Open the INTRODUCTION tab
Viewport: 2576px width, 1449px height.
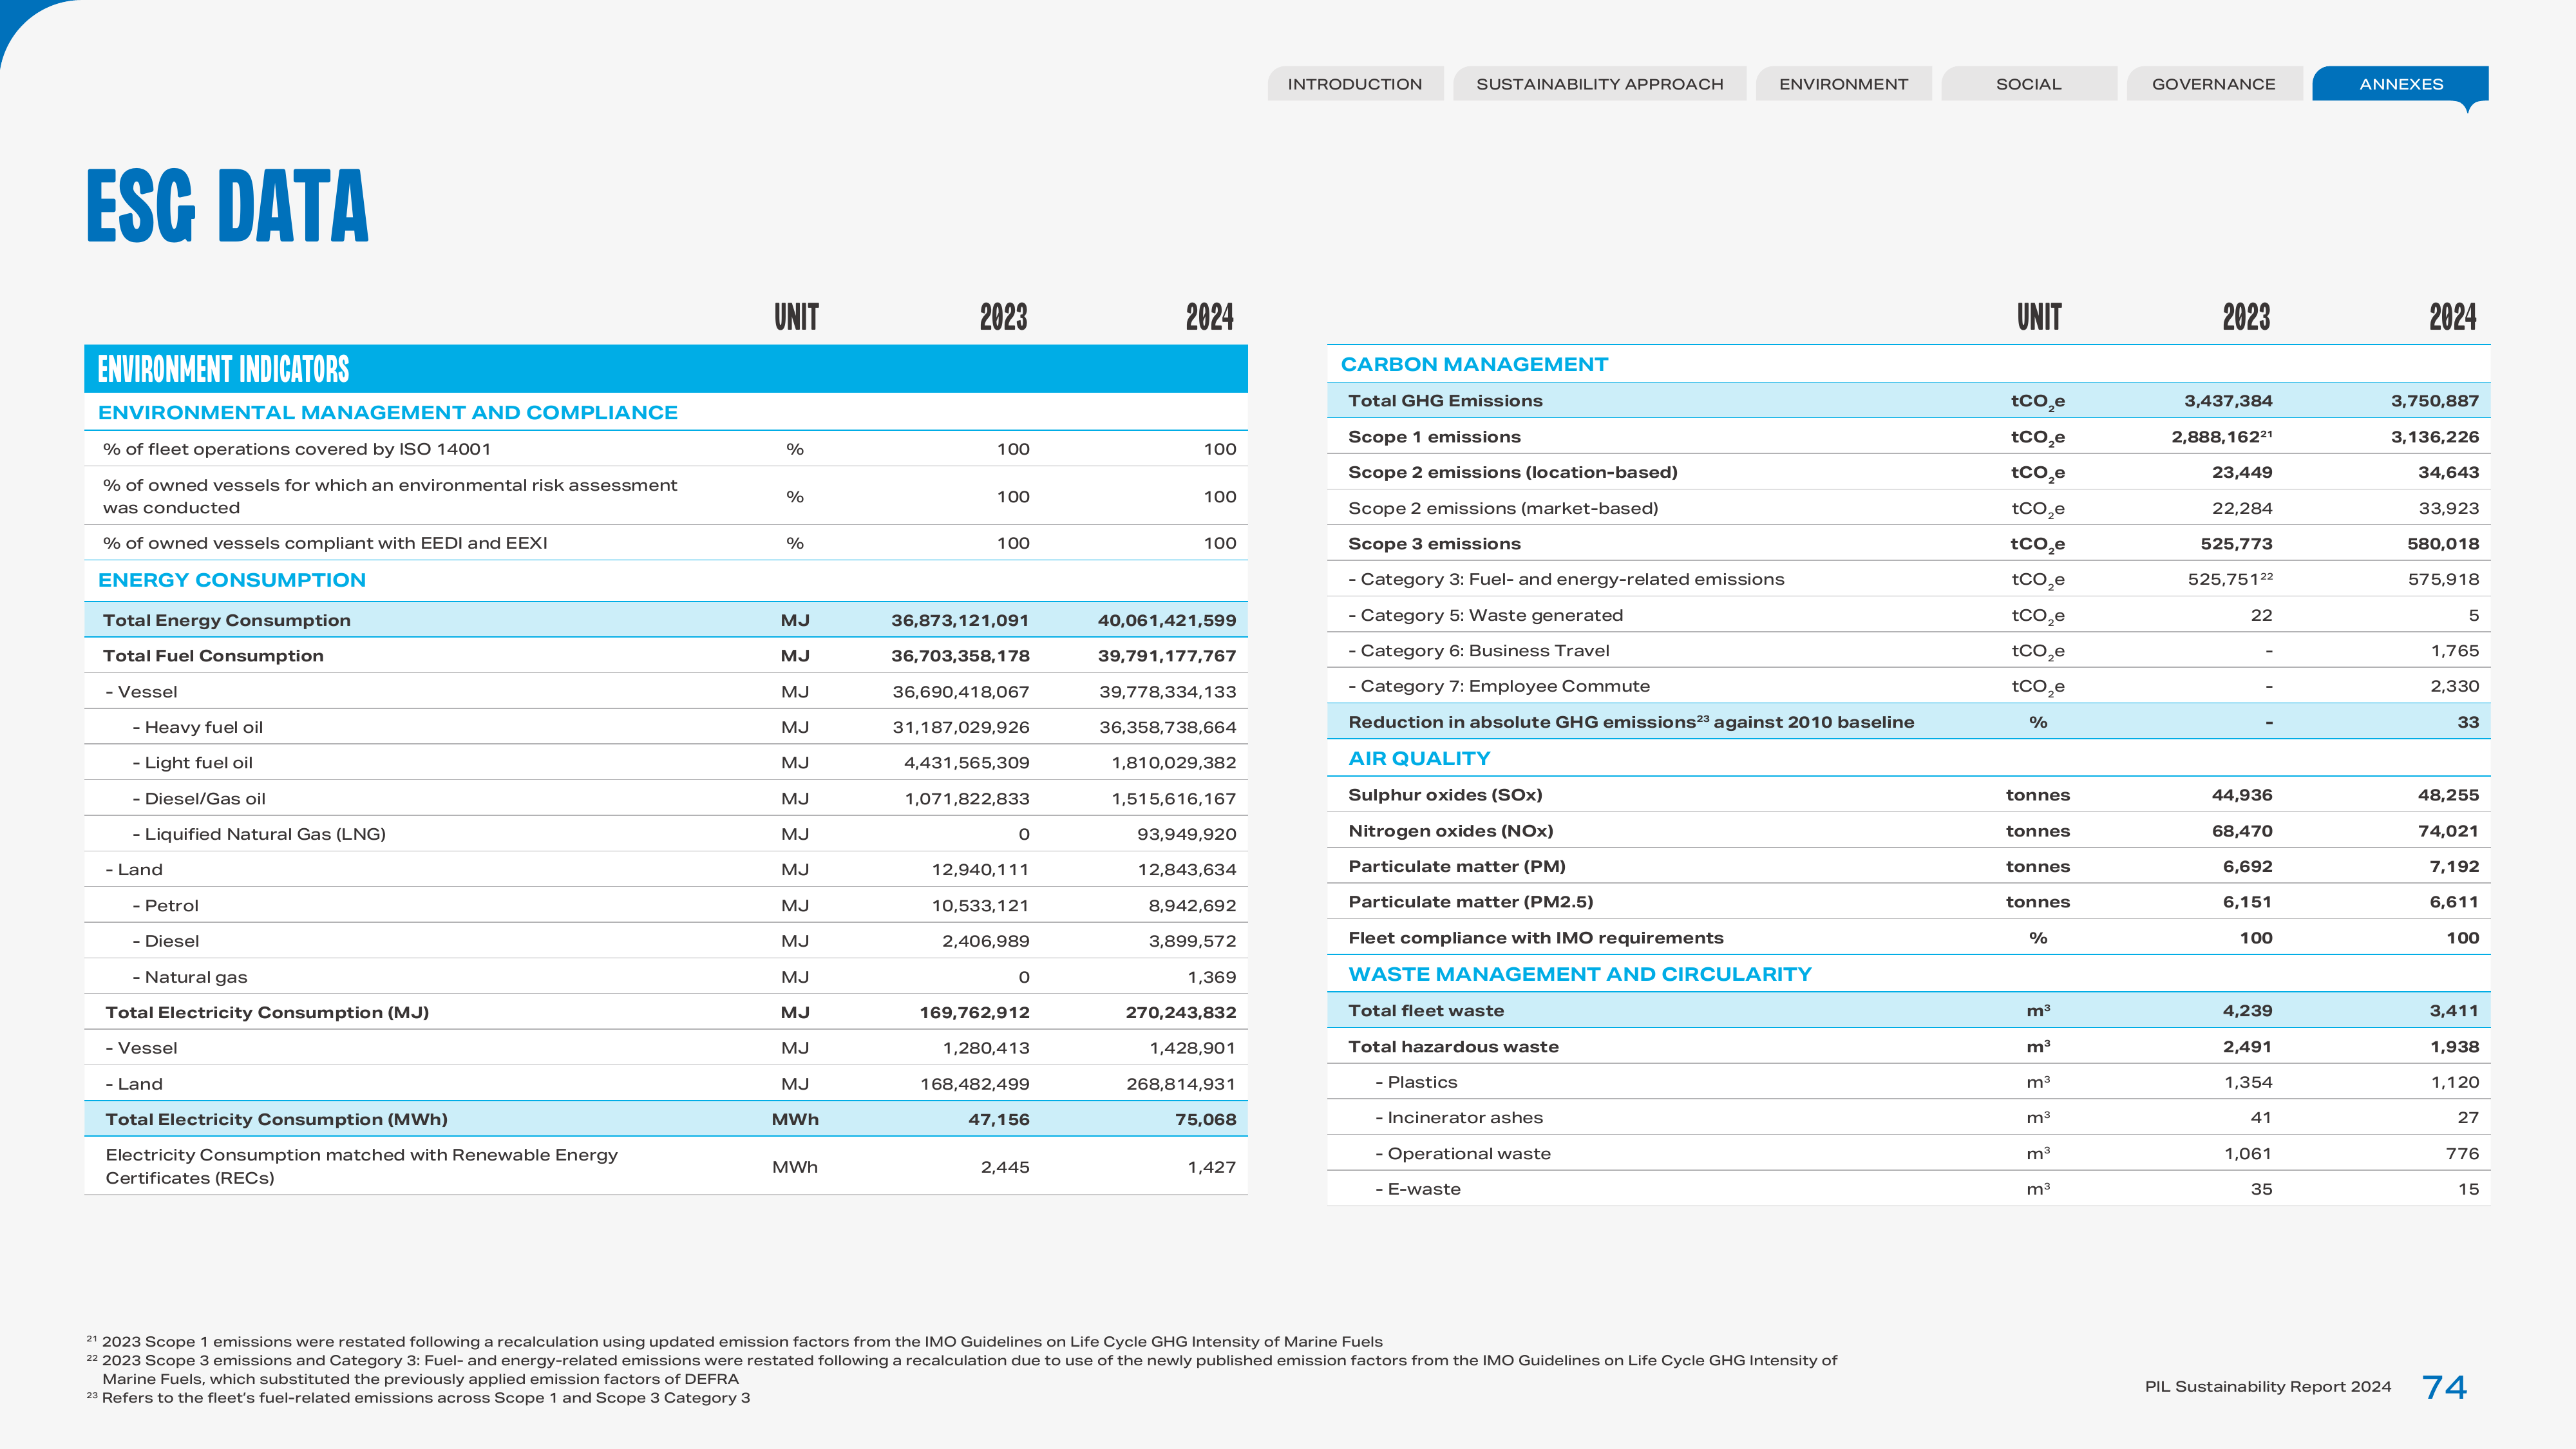(1355, 84)
